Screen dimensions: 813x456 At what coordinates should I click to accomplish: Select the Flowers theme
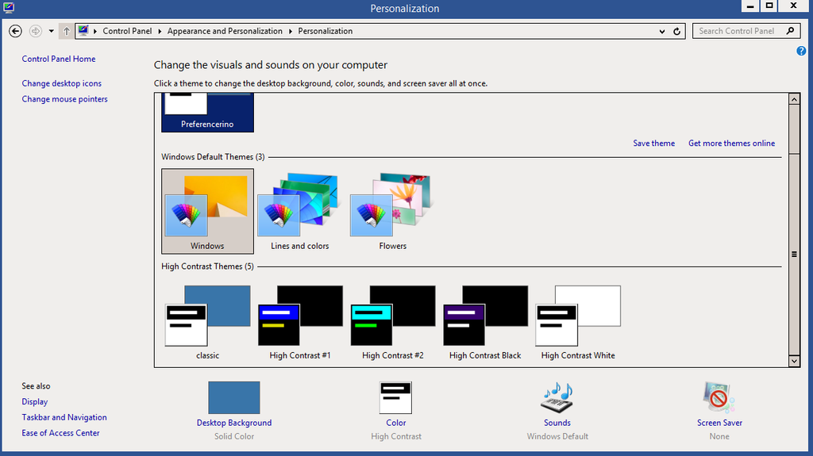[392, 211]
